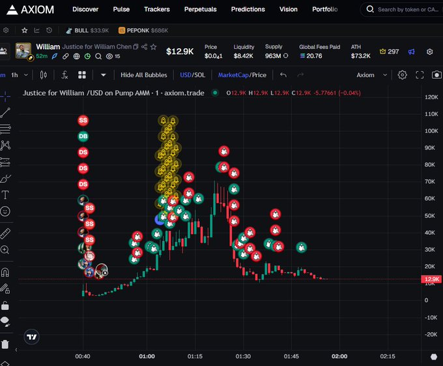This screenshot has height=366, width=443.
Task: Click the trash remove drawings icon
Action: [x=5, y=344]
